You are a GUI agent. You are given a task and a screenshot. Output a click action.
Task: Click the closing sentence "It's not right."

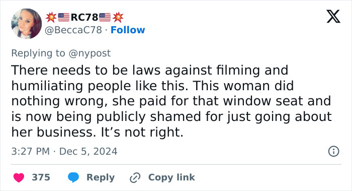point(142,132)
